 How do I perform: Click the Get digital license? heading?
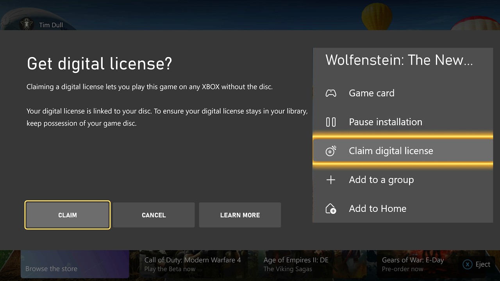click(x=99, y=64)
